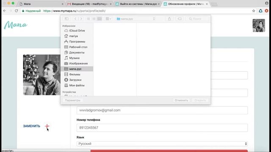Viewport: 271px width, 152px height.
Task: Click the blue triangle extension icon
Action: (260, 11)
